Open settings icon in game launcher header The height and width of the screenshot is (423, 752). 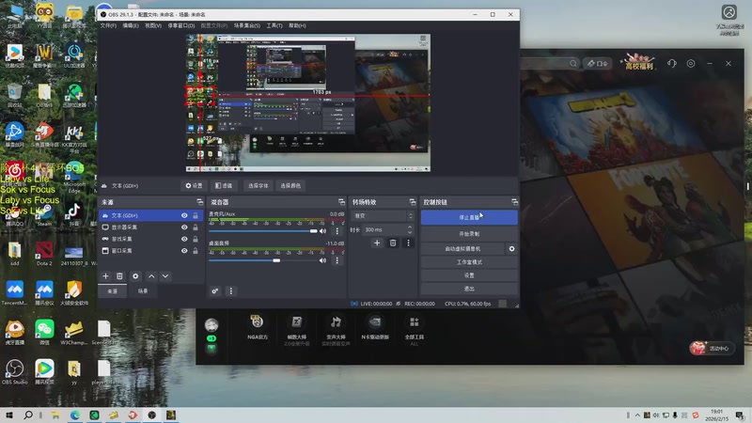click(691, 63)
